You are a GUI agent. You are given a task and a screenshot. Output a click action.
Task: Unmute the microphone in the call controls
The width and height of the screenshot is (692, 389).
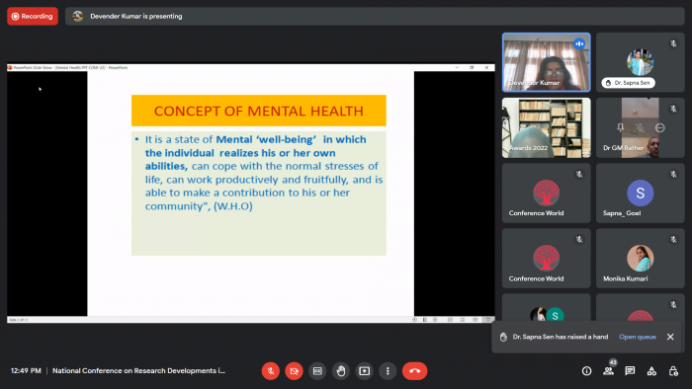pos(271,371)
